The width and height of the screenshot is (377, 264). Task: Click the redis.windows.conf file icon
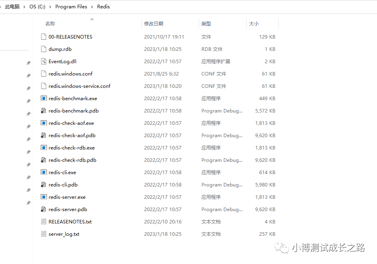pyautogui.click(x=43, y=74)
